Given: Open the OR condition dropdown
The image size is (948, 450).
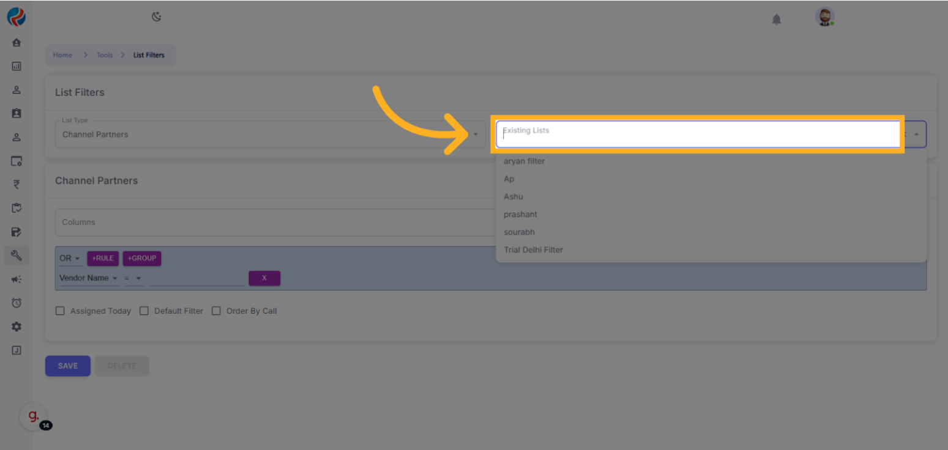Looking at the screenshot, I should (x=70, y=259).
